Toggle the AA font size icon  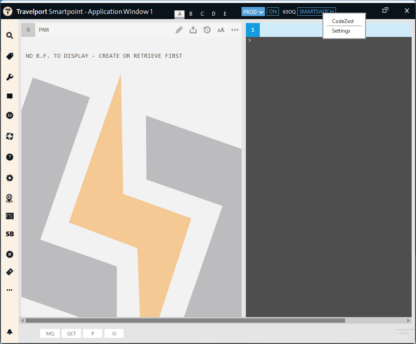(x=221, y=30)
